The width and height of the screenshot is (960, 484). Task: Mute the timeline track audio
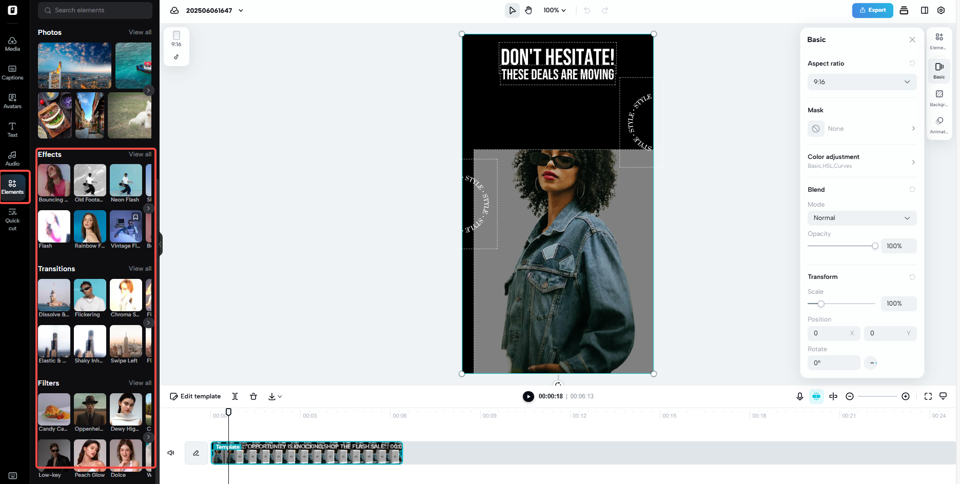171,453
